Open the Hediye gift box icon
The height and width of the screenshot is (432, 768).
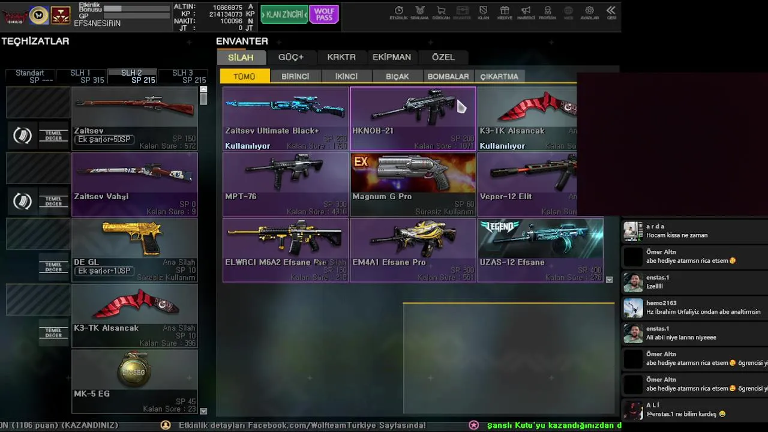(x=505, y=12)
